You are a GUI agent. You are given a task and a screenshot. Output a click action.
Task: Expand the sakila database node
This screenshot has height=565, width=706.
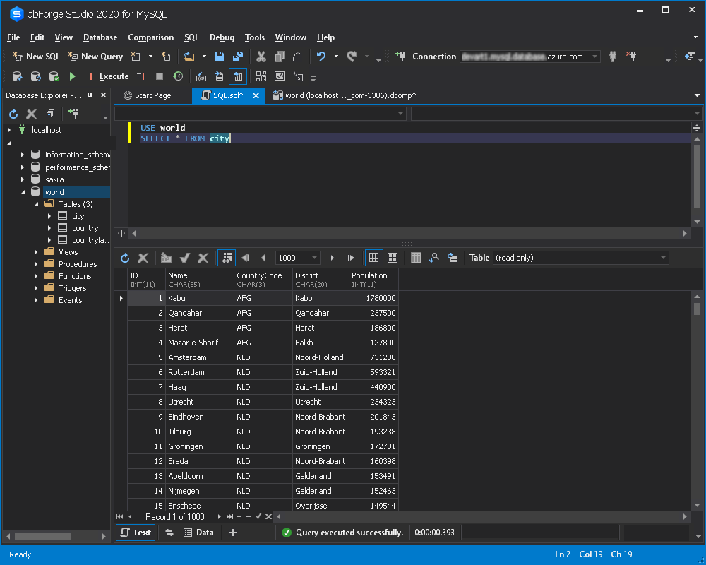coord(23,179)
